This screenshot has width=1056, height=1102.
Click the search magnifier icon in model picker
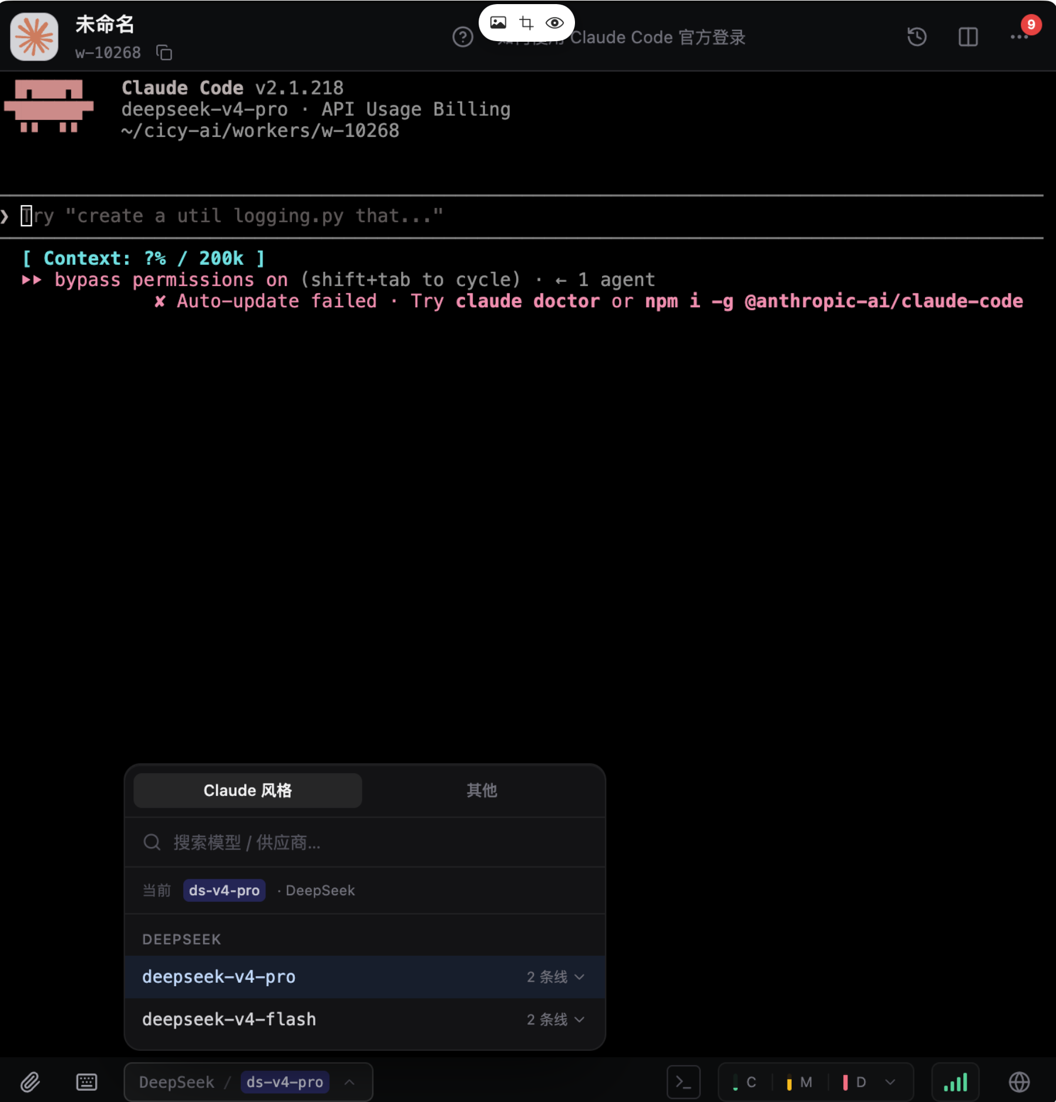coord(152,842)
